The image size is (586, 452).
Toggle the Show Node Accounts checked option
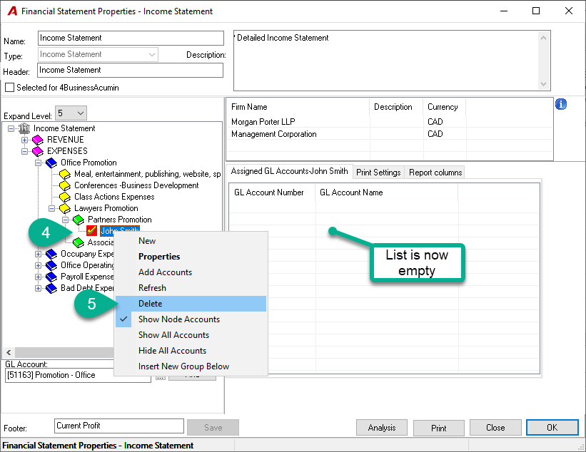[x=191, y=319]
